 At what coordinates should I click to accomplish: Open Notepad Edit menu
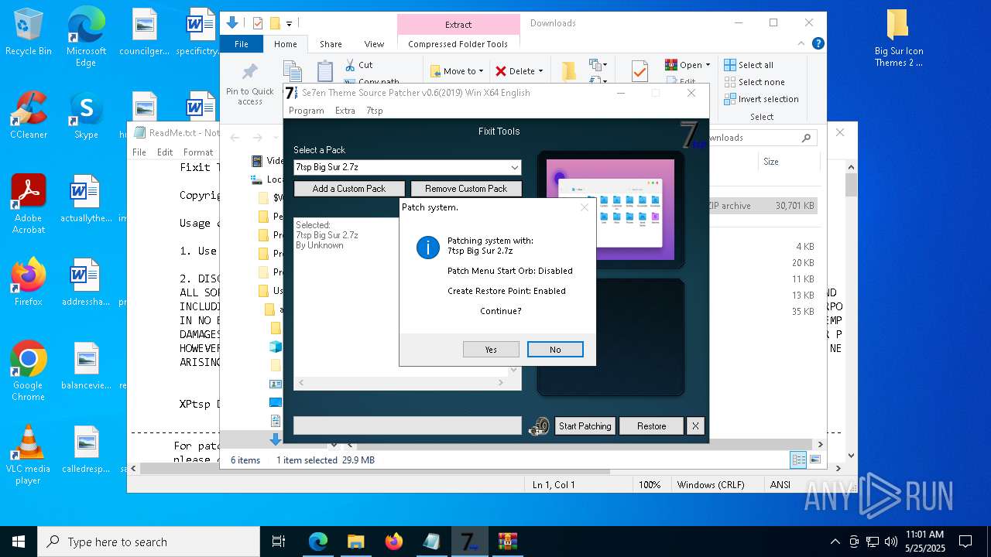pyautogui.click(x=165, y=152)
